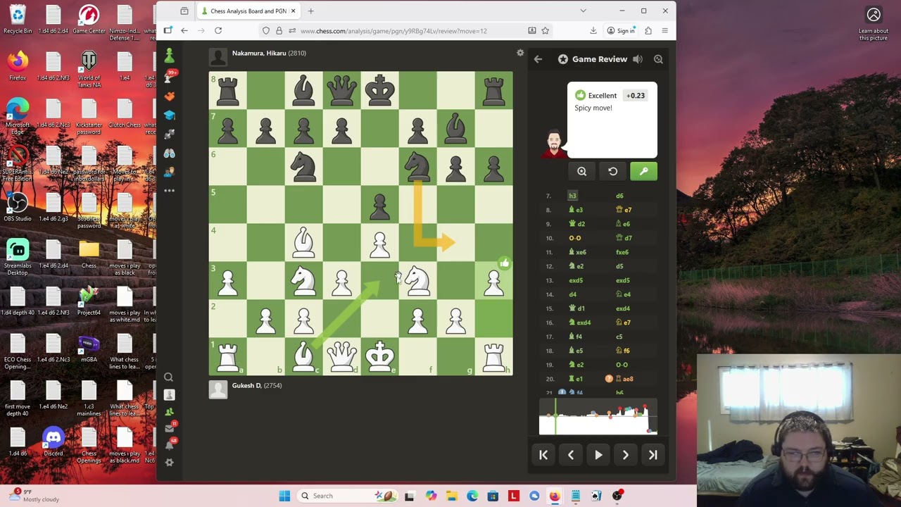Go back in browser history

click(x=184, y=31)
